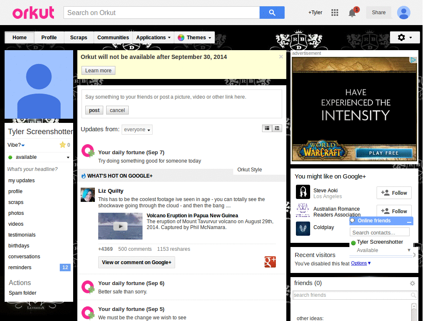Open conversations in sidebar

24,257
